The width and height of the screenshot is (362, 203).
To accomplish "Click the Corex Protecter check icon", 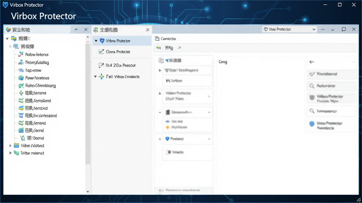I will 101,51.
